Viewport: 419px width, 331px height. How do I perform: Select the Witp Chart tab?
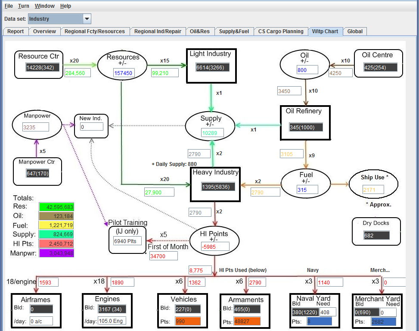tap(325, 31)
